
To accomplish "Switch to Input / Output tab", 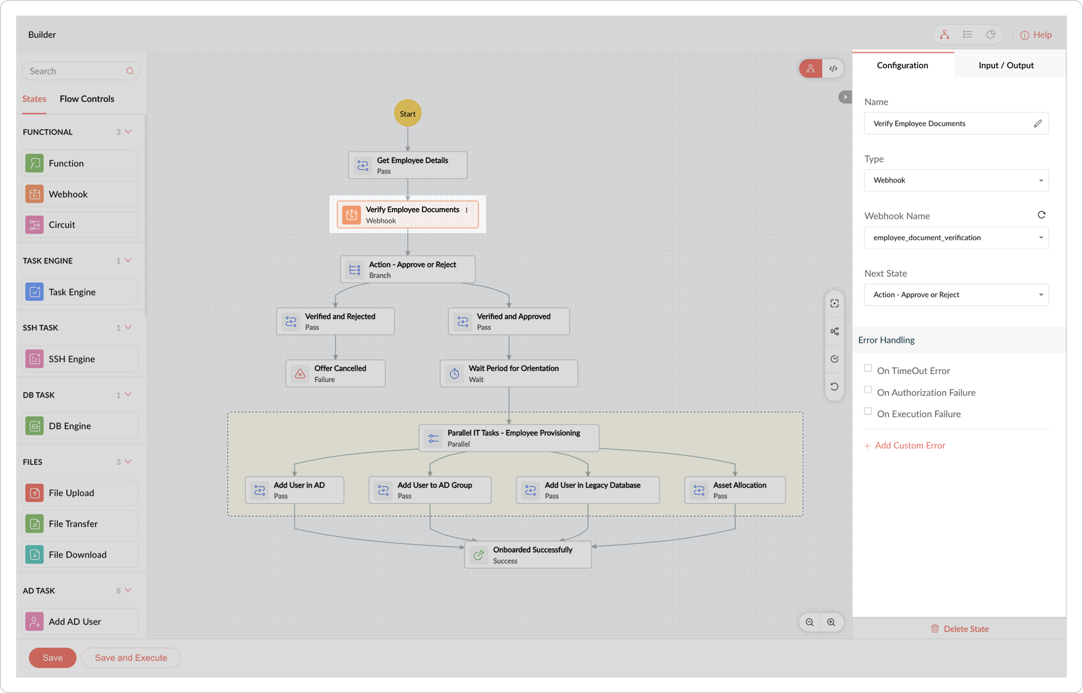I will (1006, 65).
